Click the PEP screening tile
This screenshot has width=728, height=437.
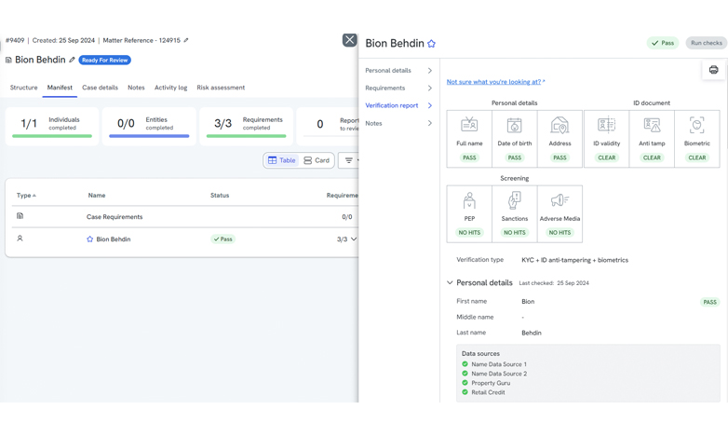469,213
